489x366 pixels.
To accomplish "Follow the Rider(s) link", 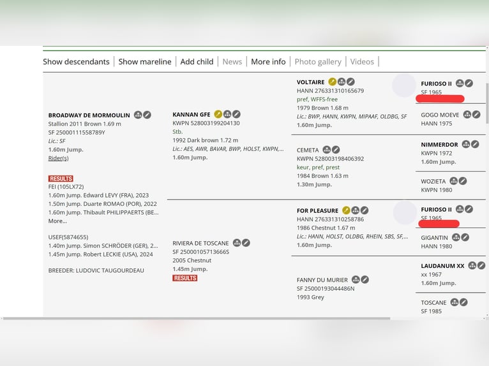I will [59, 158].
